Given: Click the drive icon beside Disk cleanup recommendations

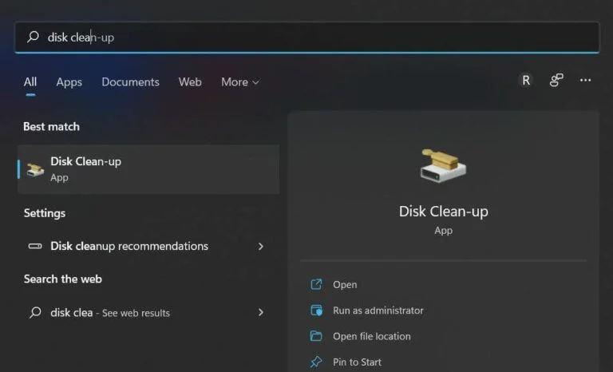Looking at the screenshot, I should (35, 246).
